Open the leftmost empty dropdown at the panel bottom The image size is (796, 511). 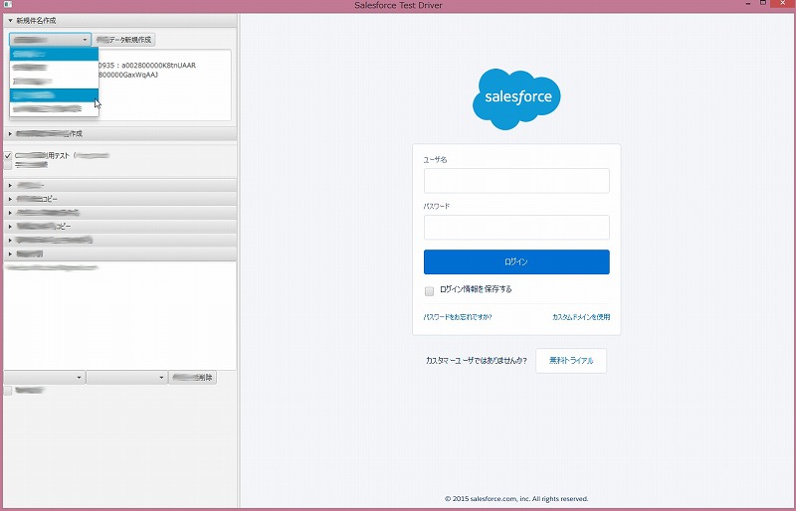[45, 378]
